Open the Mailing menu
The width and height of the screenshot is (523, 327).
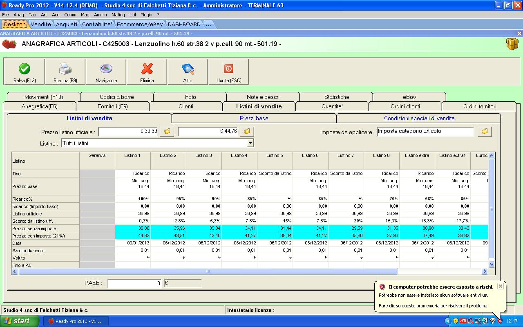tap(118, 15)
